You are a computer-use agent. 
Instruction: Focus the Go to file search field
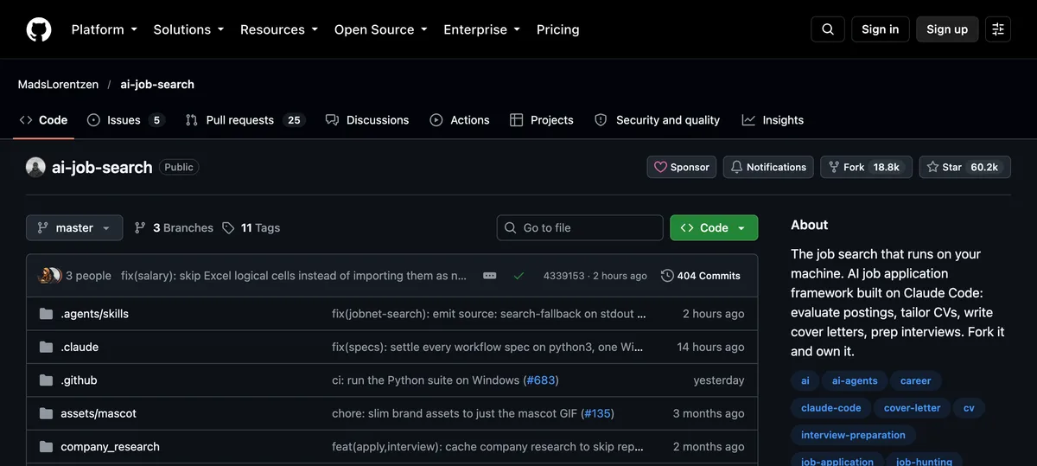(x=580, y=227)
